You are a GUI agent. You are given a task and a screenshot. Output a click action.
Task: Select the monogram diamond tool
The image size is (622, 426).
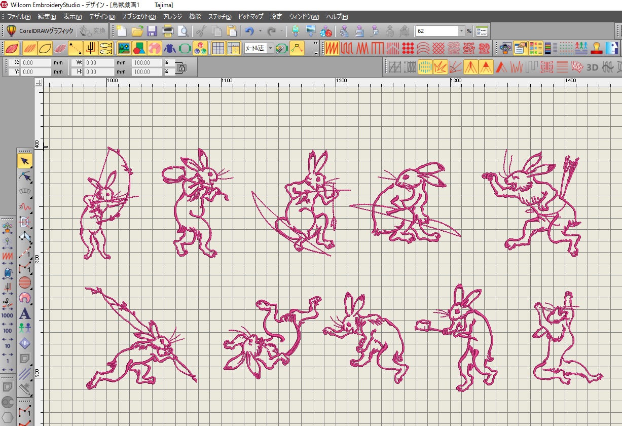tap(24, 343)
